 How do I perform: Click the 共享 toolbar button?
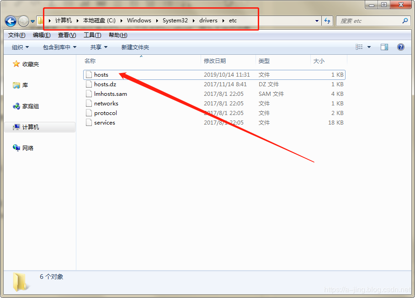[x=99, y=47]
